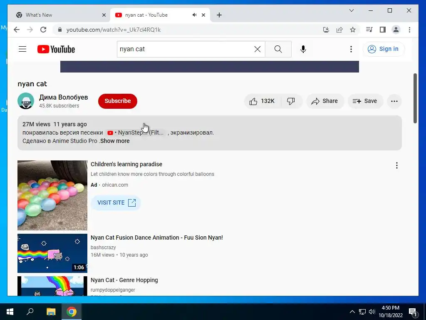The image size is (426, 320).
Task: Open Windows notification center
Action: click(413, 312)
